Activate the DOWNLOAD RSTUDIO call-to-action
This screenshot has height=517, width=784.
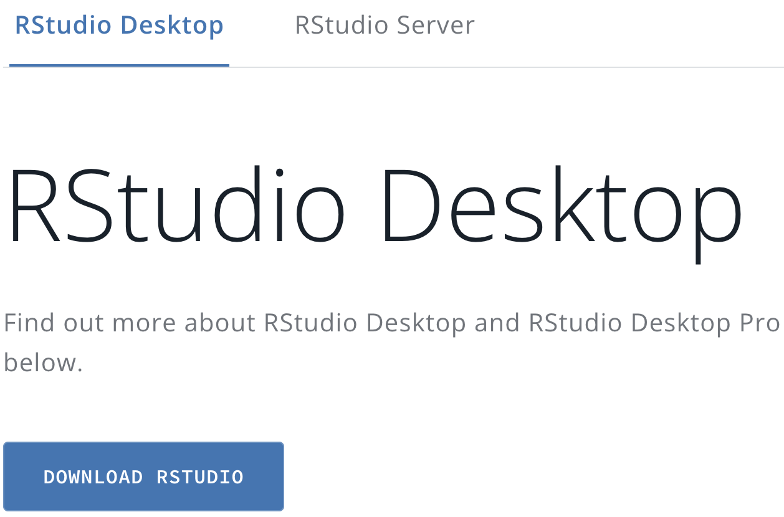coord(143,476)
